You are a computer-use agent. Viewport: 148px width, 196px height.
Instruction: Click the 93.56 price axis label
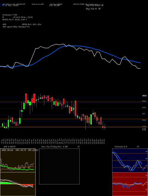tap(144, 108)
